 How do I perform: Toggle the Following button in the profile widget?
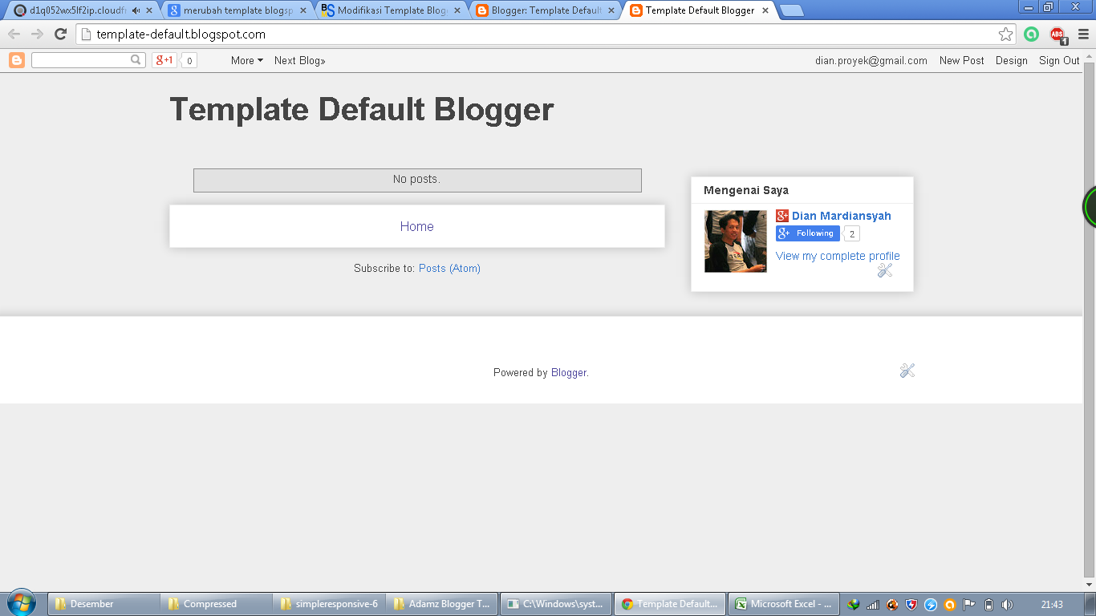coord(807,233)
